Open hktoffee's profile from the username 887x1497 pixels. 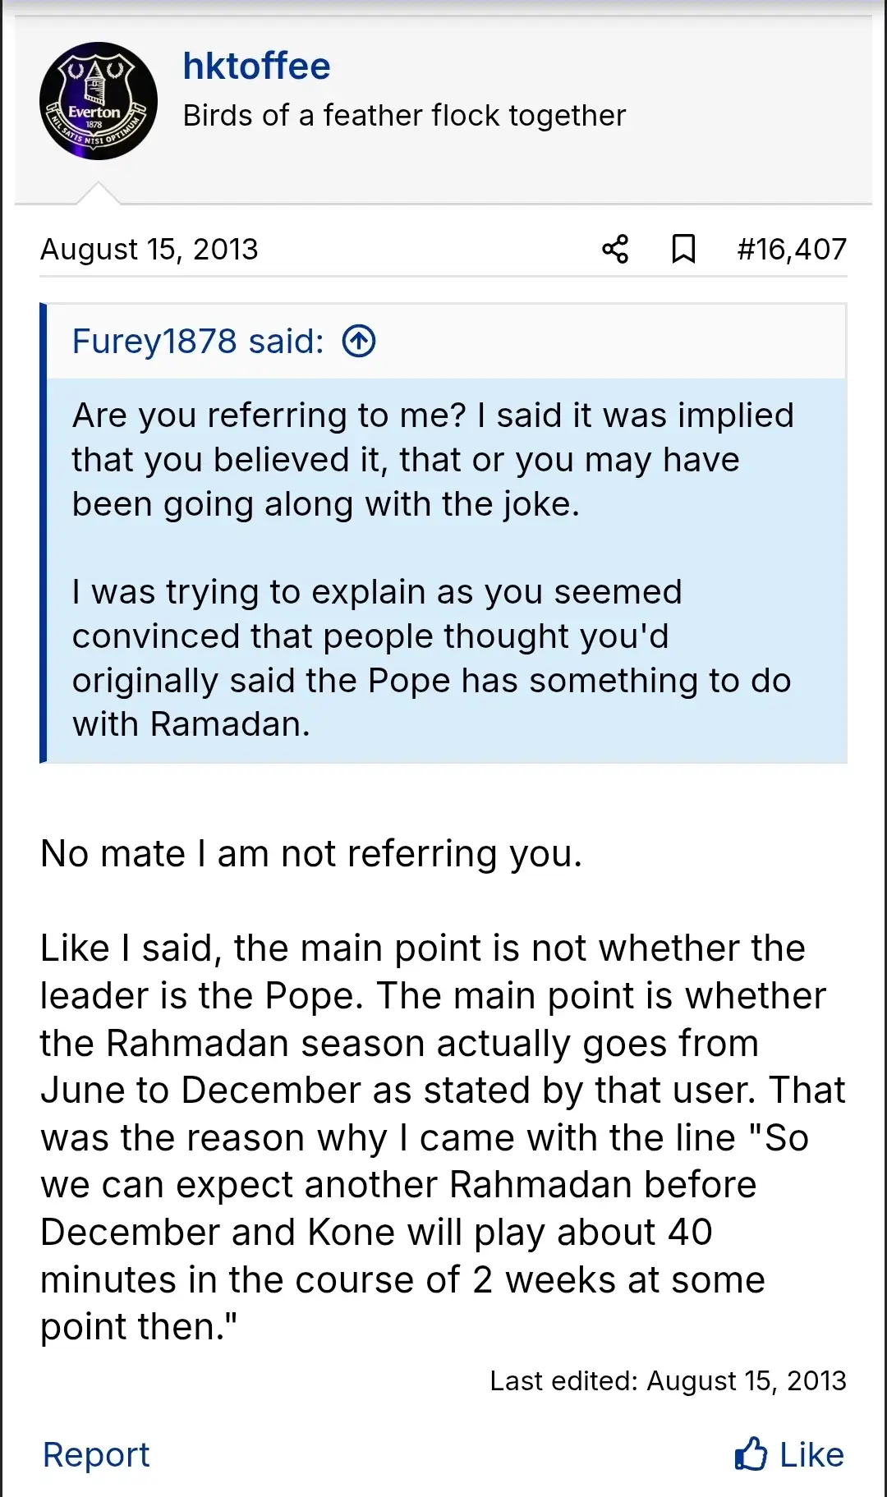256,67
